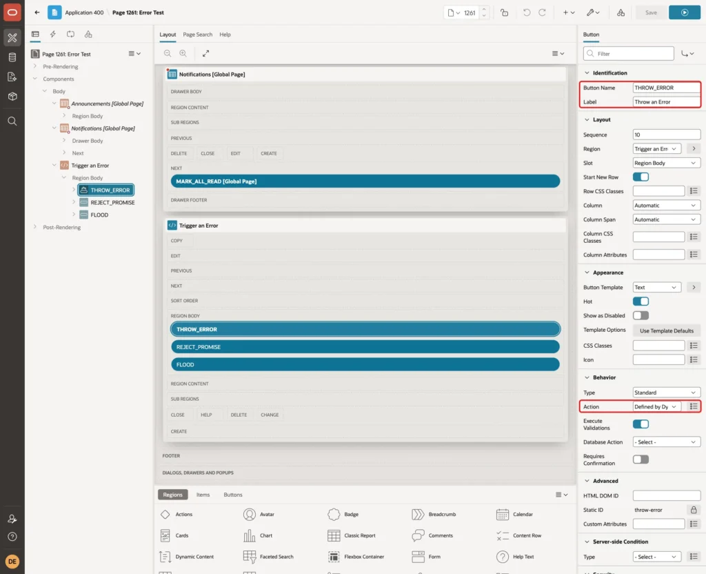Open the administration user icon in sidebar
The height and width of the screenshot is (574, 706).
click(x=12, y=519)
